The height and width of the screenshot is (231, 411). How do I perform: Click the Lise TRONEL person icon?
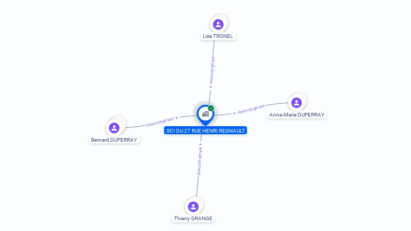[x=218, y=25]
